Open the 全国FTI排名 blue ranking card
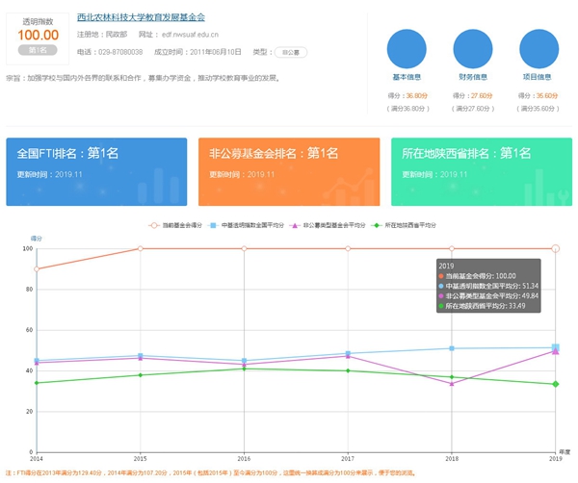 coord(96,171)
